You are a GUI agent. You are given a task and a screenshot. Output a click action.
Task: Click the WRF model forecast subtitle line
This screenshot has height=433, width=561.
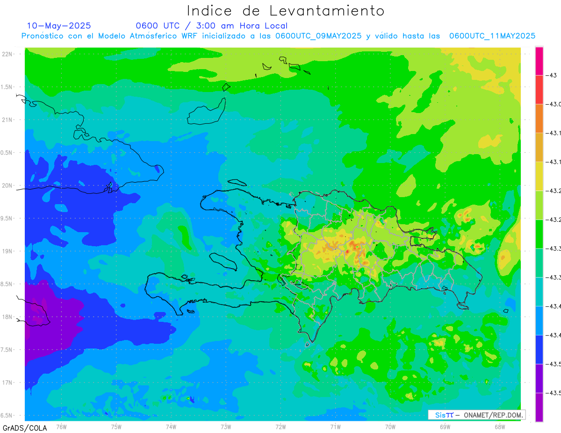point(279,36)
